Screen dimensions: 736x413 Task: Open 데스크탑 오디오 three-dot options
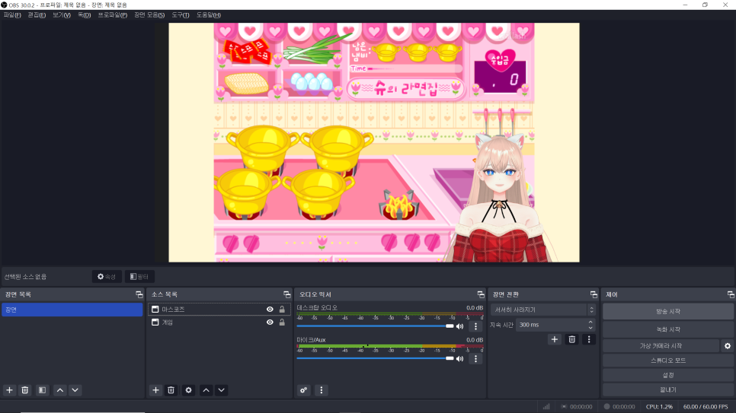pyautogui.click(x=475, y=326)
